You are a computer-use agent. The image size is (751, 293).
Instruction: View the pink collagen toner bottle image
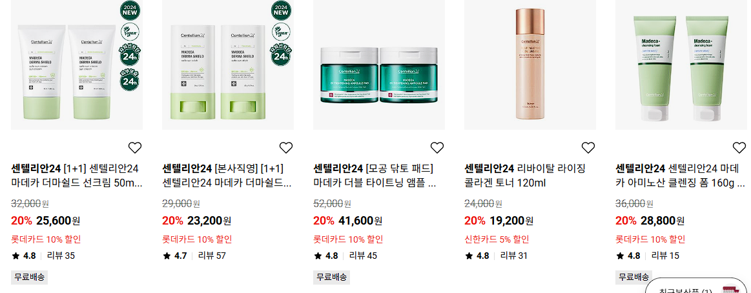point(530,65)
